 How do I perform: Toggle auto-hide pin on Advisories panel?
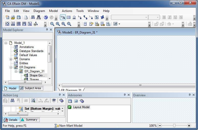point(125,95)
